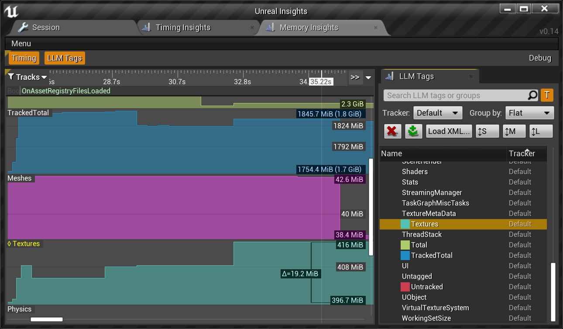Set medium track height with M button
This screenshot has width=563, height=329.
tap(514, 131)
